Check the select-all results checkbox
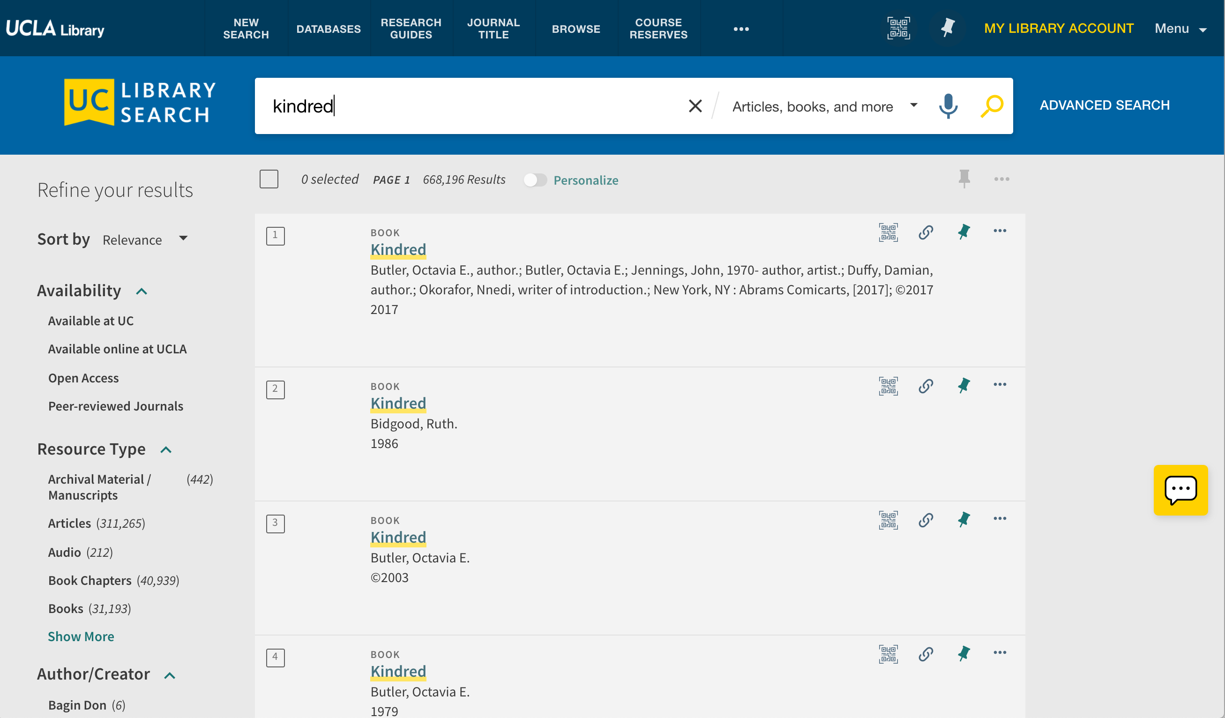Viewport: 1225px width, 718px height. pos(269,179)
